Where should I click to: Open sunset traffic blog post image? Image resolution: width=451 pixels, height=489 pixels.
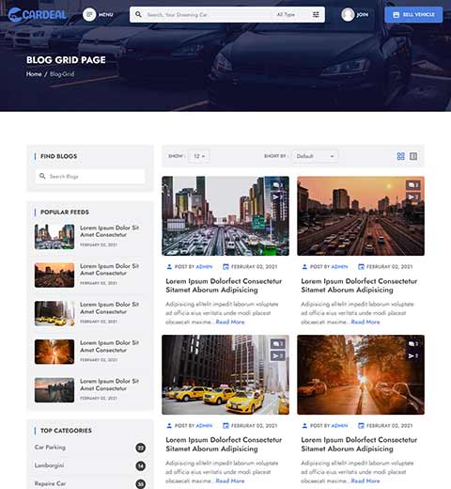coord(361,216)
